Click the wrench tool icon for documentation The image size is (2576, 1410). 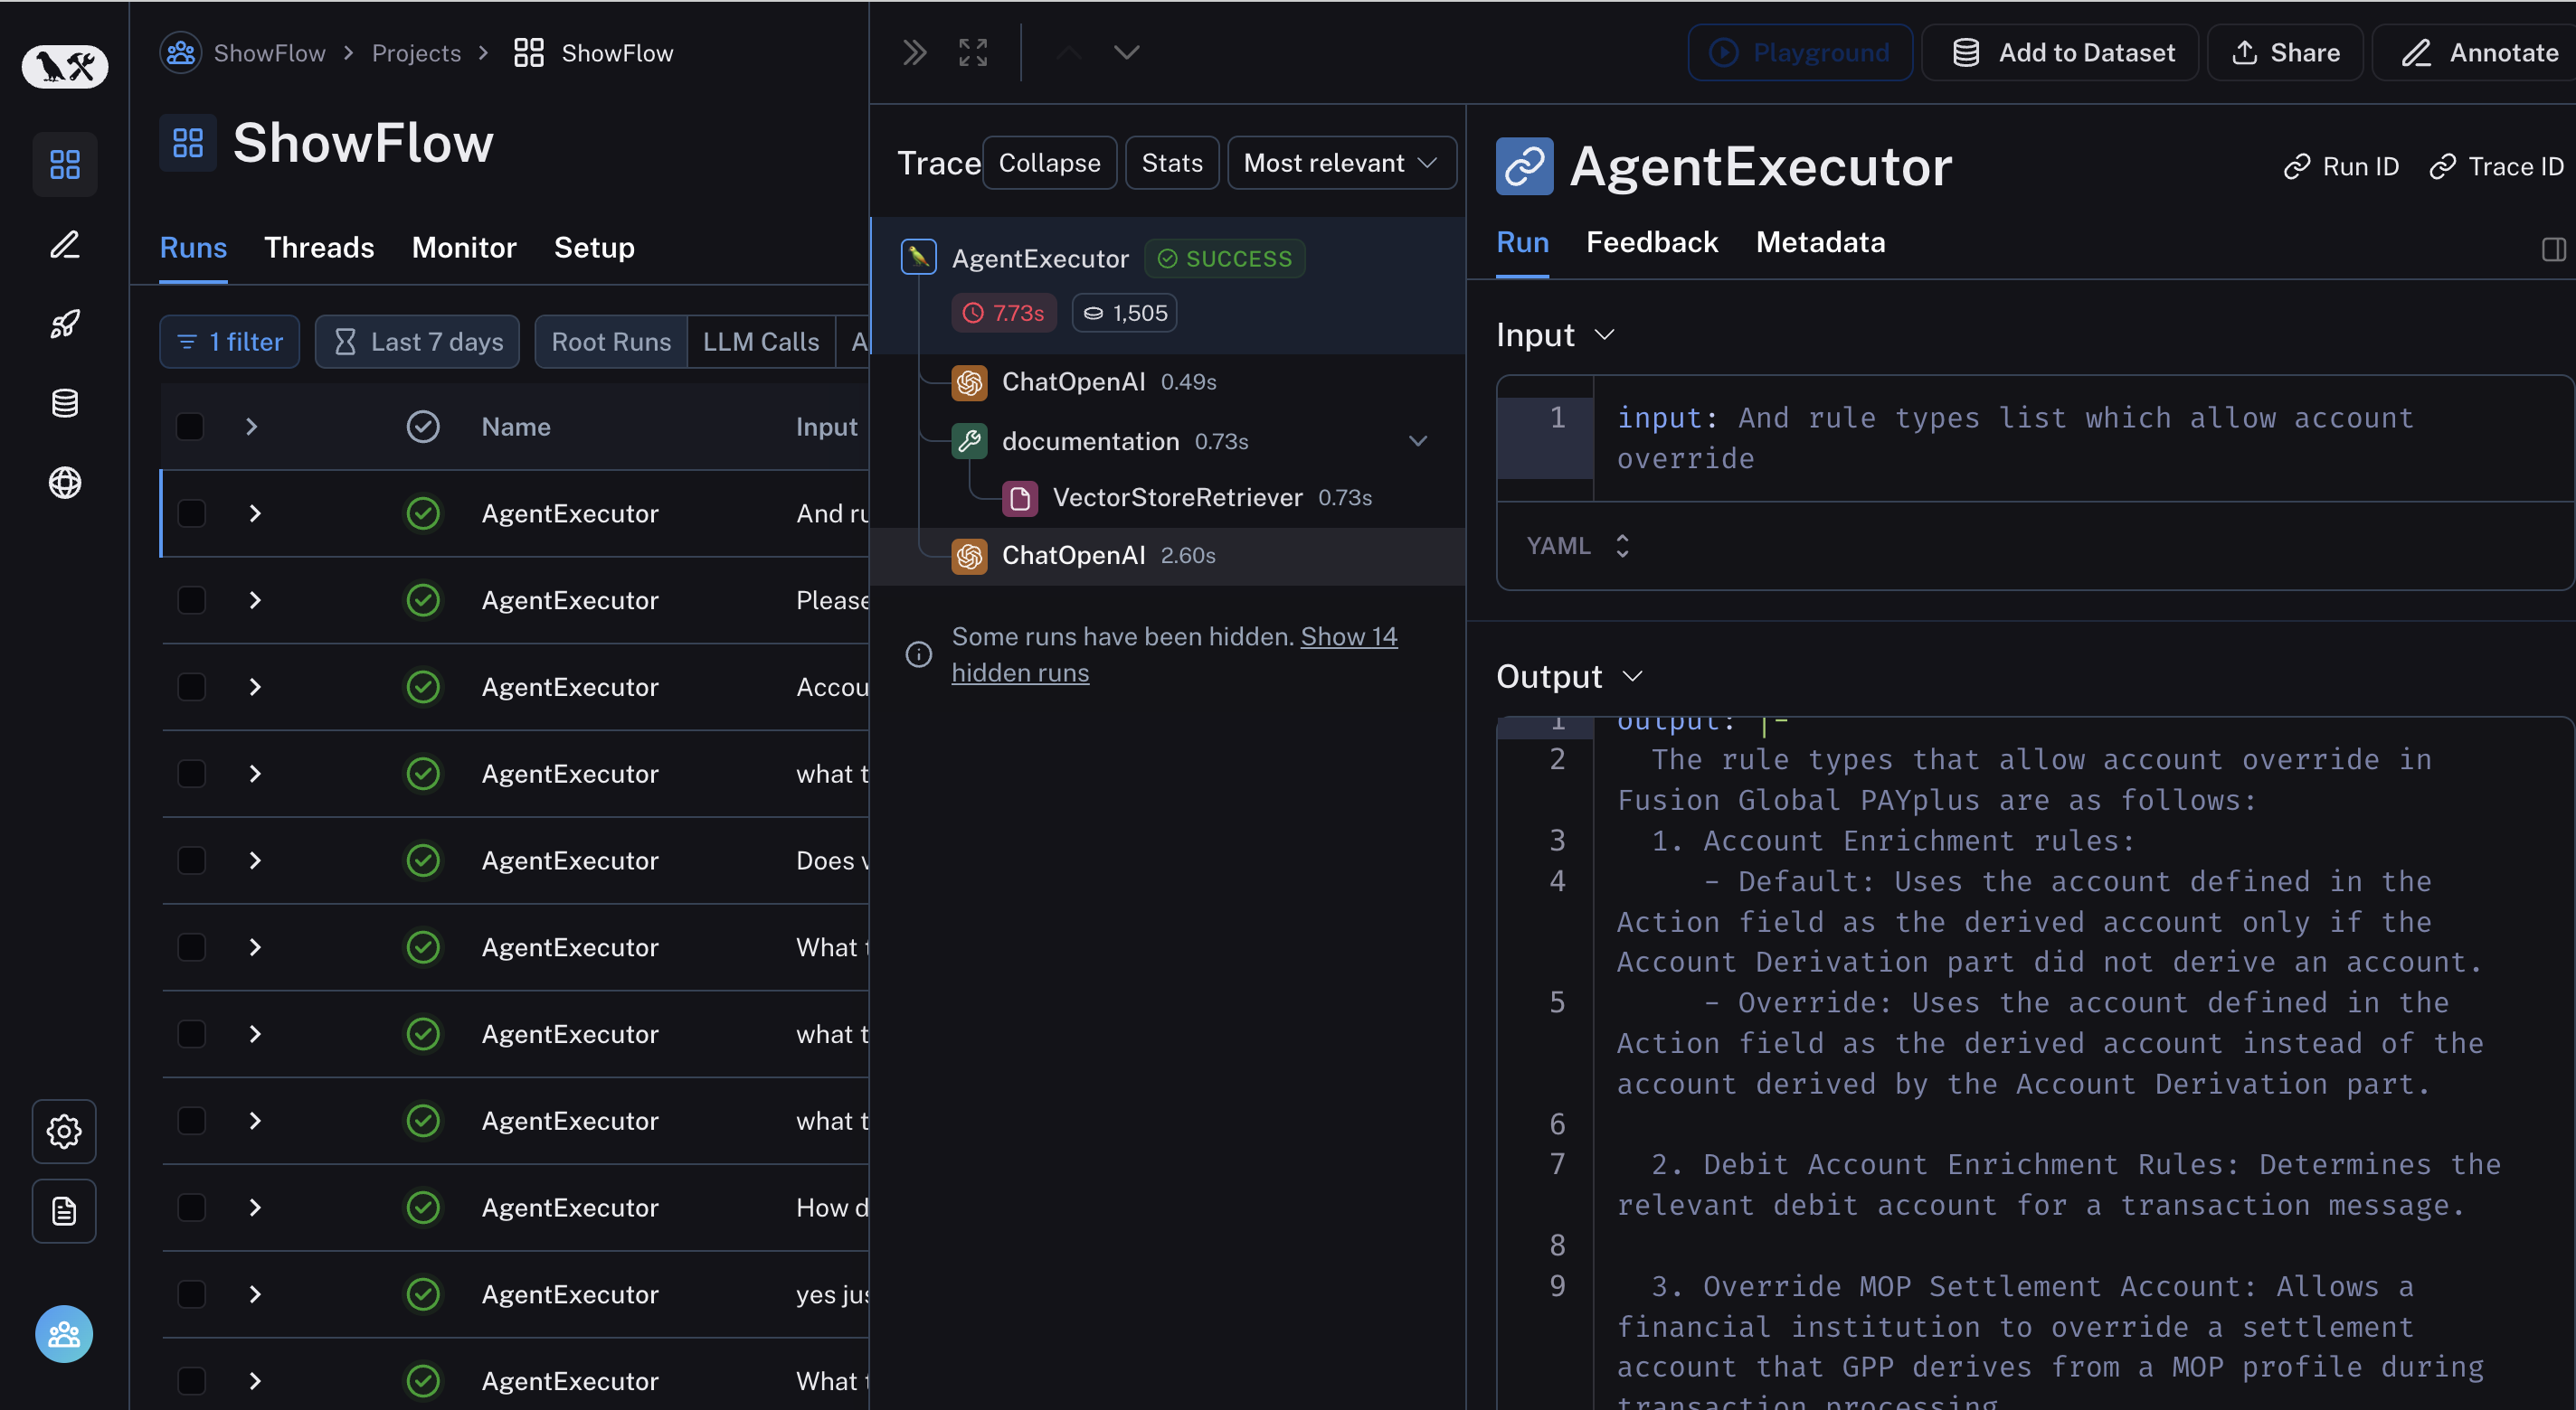[969, 441]
